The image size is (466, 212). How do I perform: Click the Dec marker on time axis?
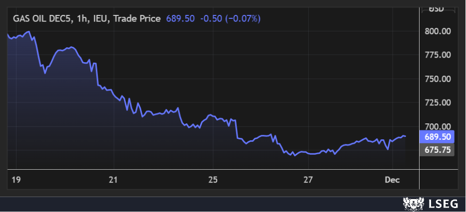393,179
